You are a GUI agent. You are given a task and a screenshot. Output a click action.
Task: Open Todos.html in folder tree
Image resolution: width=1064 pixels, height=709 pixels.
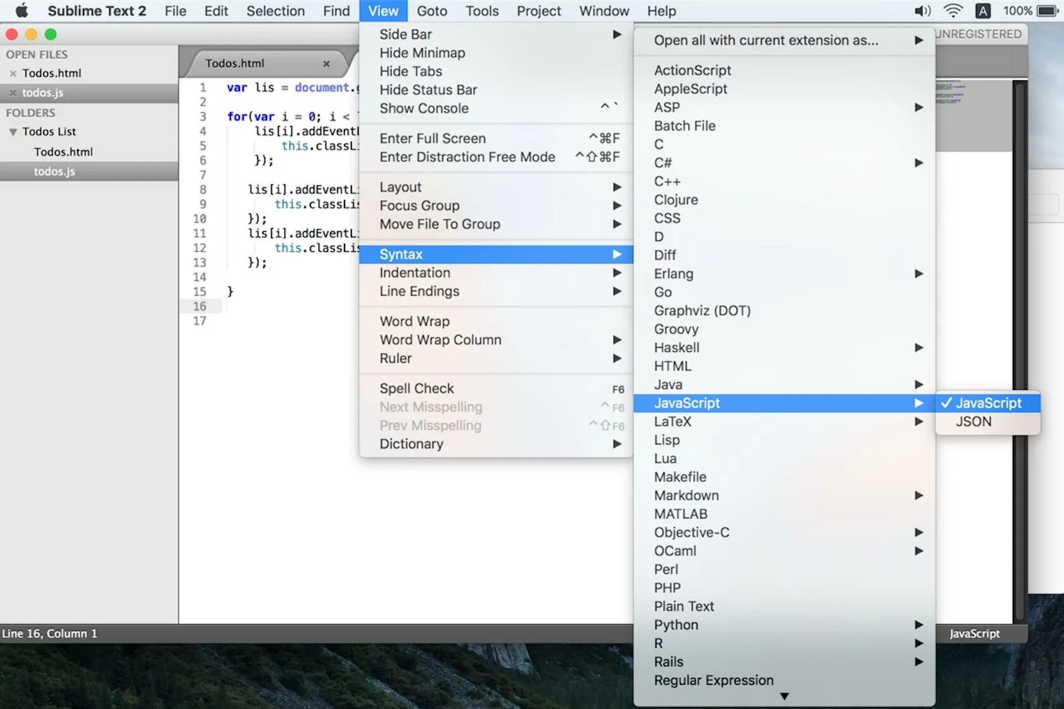tap(63, 152)
